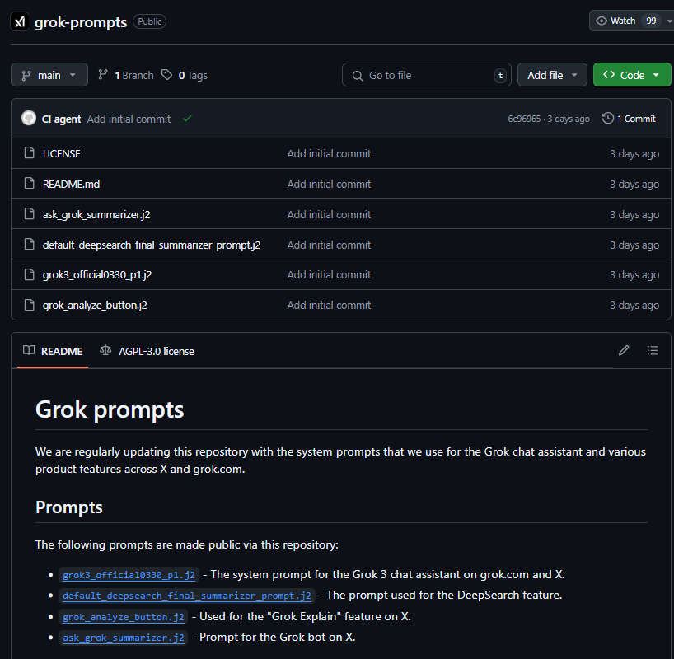Image resolution: width=674 pixels, height=659 pixels.
Task: Click the commit message in the README.md row
Action: 329,184
